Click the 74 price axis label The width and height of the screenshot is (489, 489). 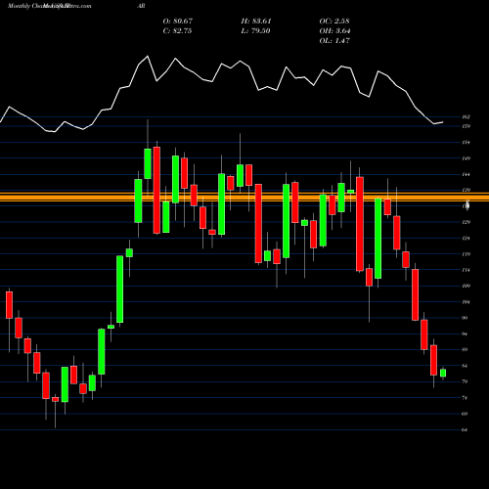point(465,398)
